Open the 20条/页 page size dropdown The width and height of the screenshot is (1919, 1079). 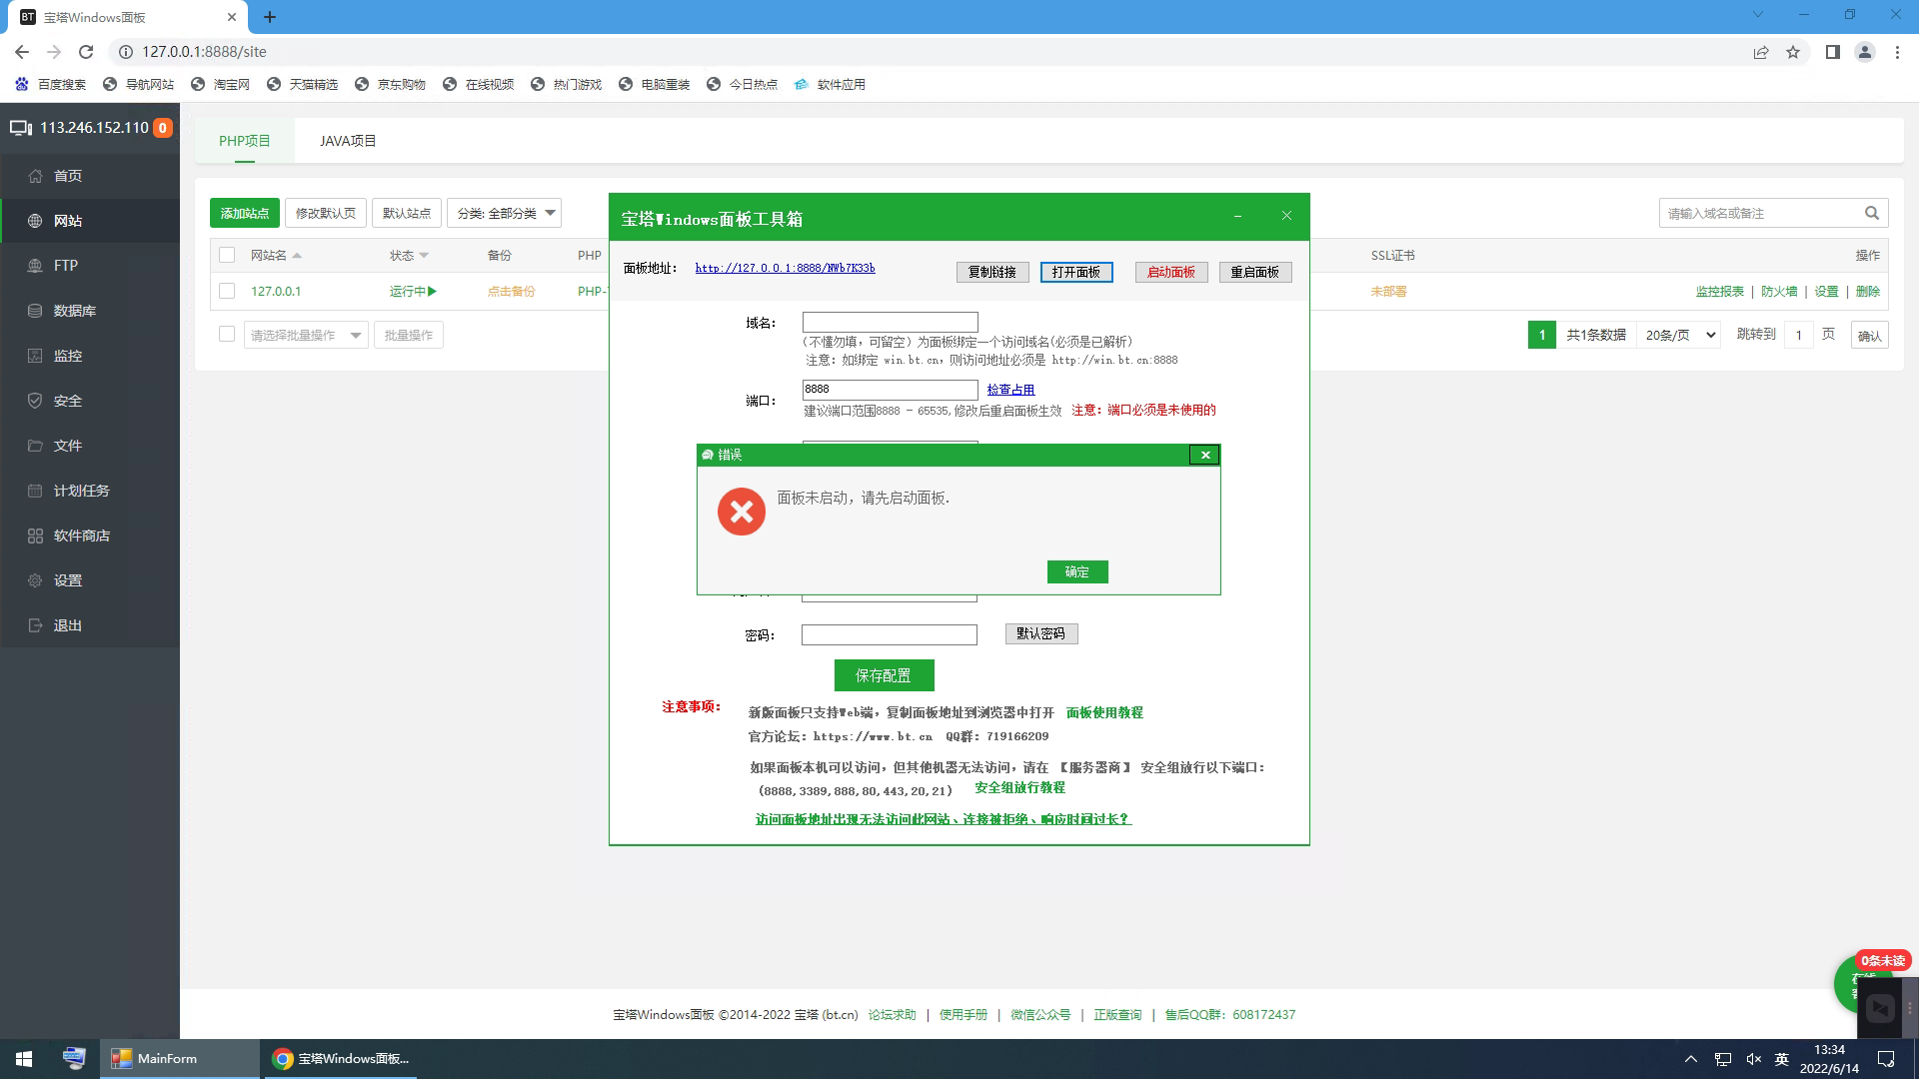pos(1680,335)
